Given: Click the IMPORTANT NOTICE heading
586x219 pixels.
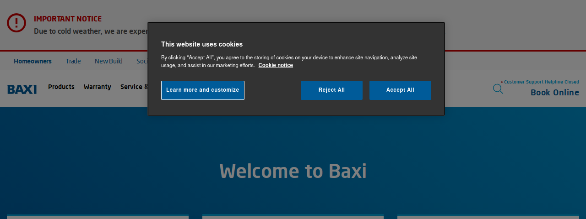Looking at the screenshot, I should [68, 19].
